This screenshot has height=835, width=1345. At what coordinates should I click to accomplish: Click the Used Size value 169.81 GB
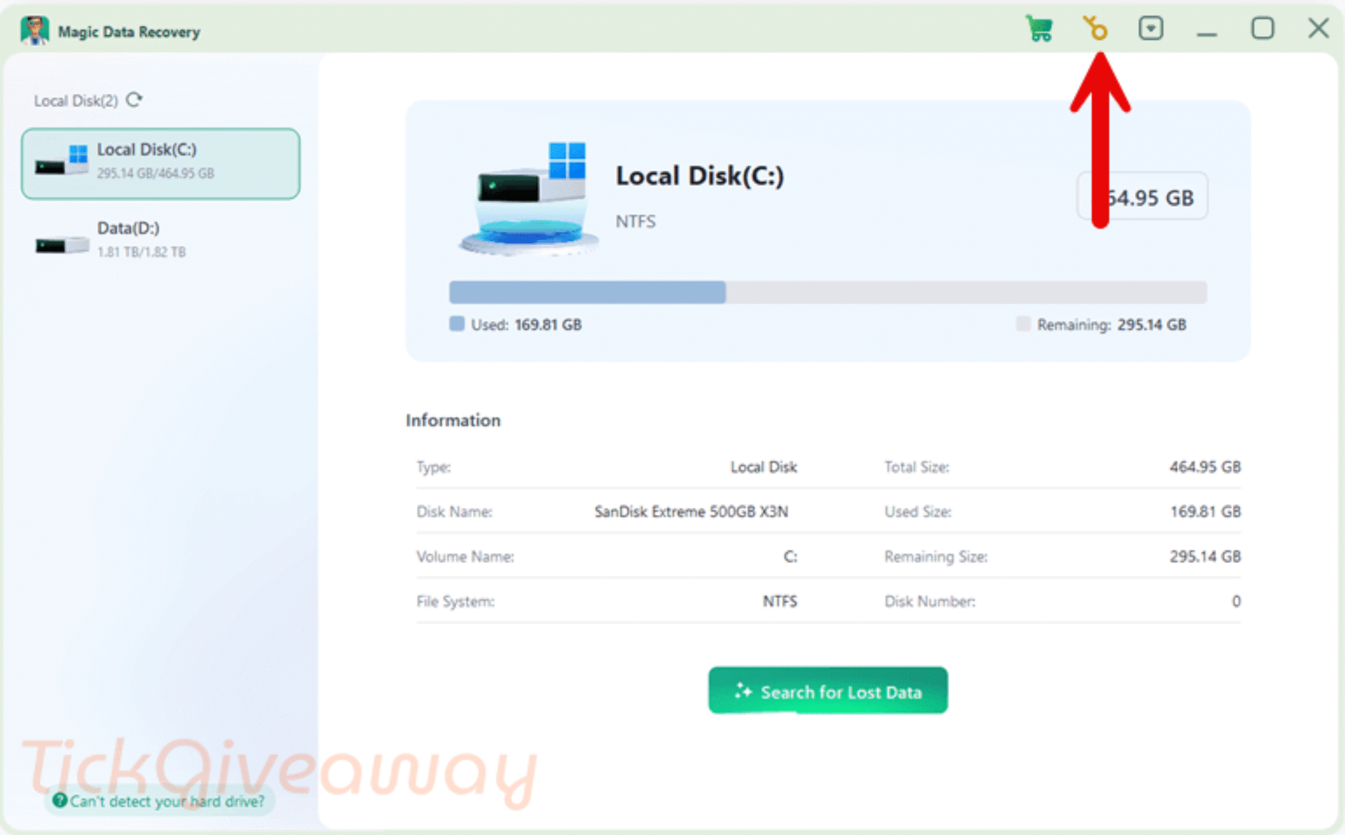click(1205, 512)
